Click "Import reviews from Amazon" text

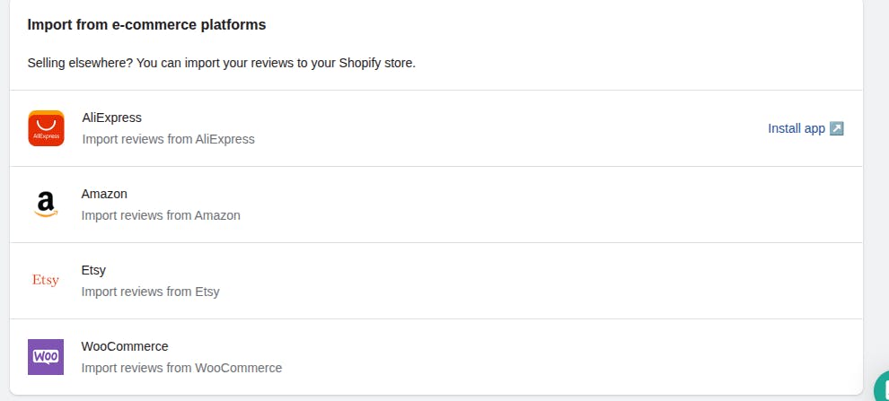point(161,215)
